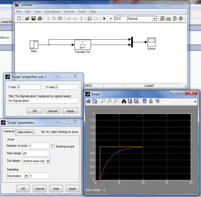Click the Y-min input field

point(29,87)
